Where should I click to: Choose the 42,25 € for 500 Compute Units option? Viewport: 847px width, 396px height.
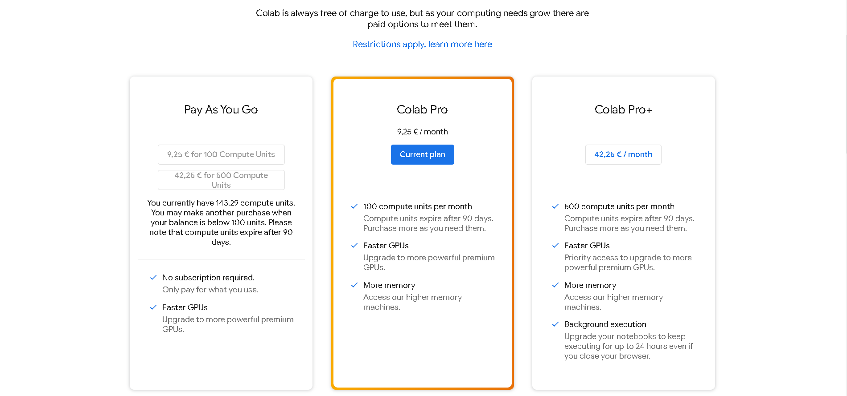[221, 180]
